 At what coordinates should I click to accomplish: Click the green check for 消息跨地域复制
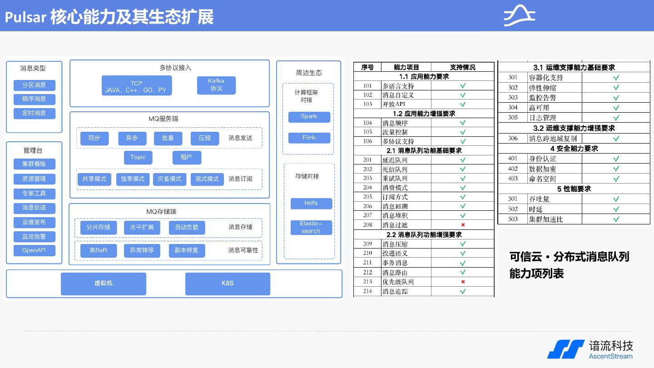[616, 139]
